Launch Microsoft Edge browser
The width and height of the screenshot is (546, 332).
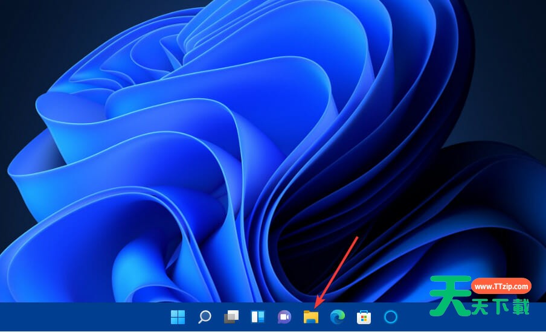pyautogui.click(x=337, y=317)
